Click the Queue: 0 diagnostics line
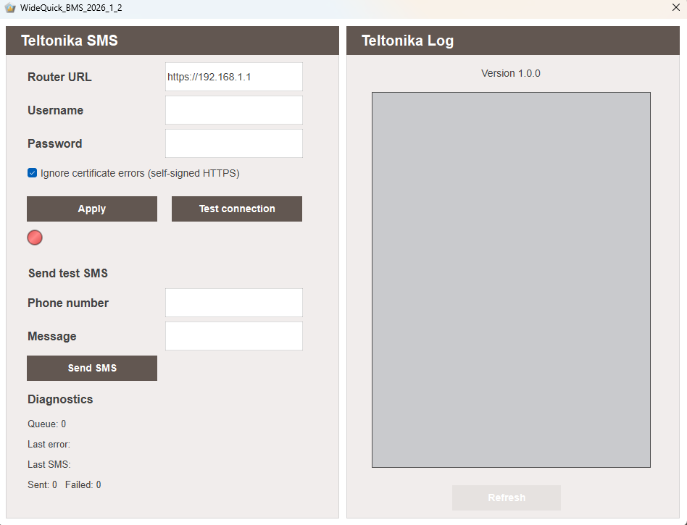The width and height of the screenshot is (687, 525). pyautogui.click(x=47, y=424)
